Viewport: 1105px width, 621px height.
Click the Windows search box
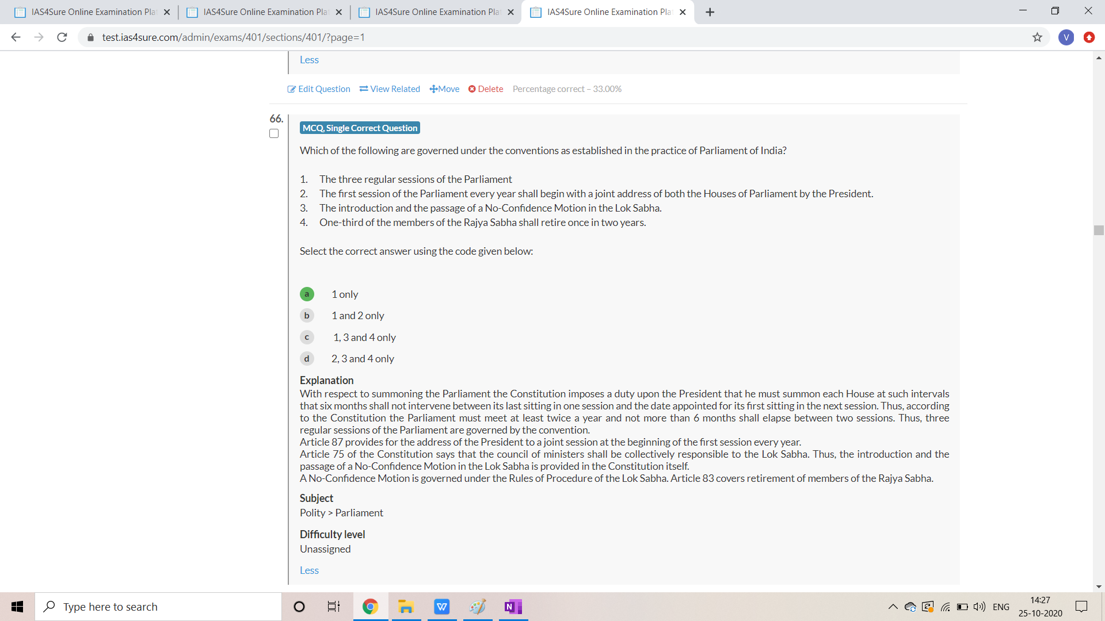pos(158,607)
